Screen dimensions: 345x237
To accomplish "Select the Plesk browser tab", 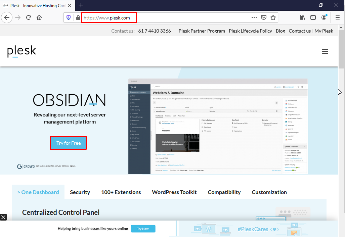I will (x=37, y=5).
